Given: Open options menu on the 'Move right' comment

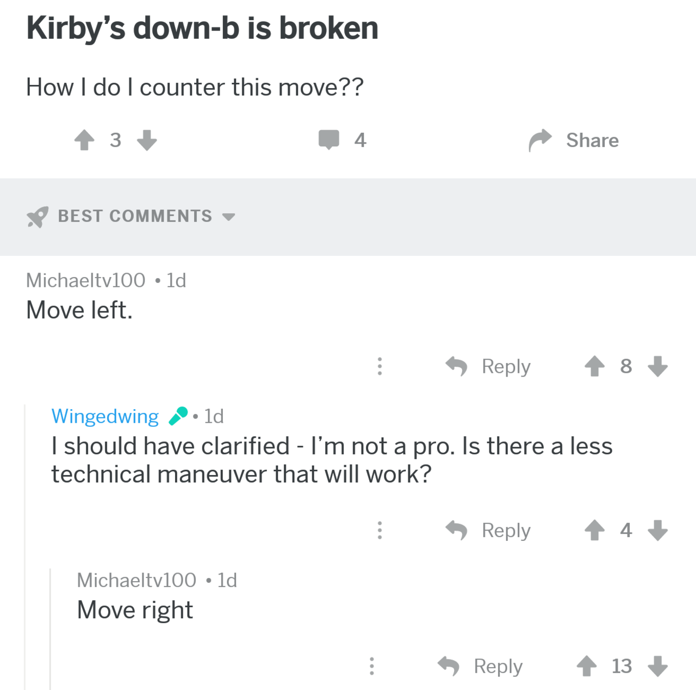Looking at the screenshot, I should [372, 666].
